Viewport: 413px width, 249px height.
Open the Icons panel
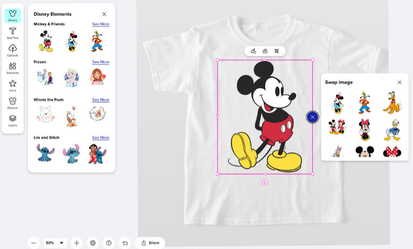[x=12, y=86]
